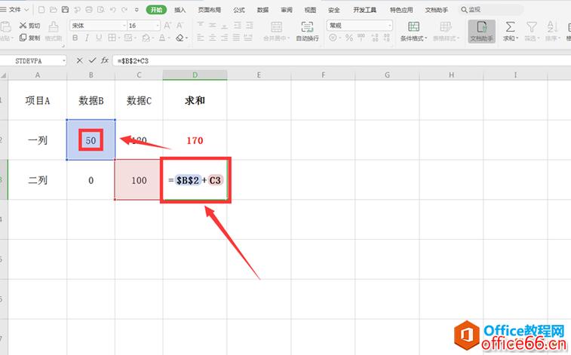Increase font size with larger A
This screenshot has height=355, width=571.
point(167,26)
